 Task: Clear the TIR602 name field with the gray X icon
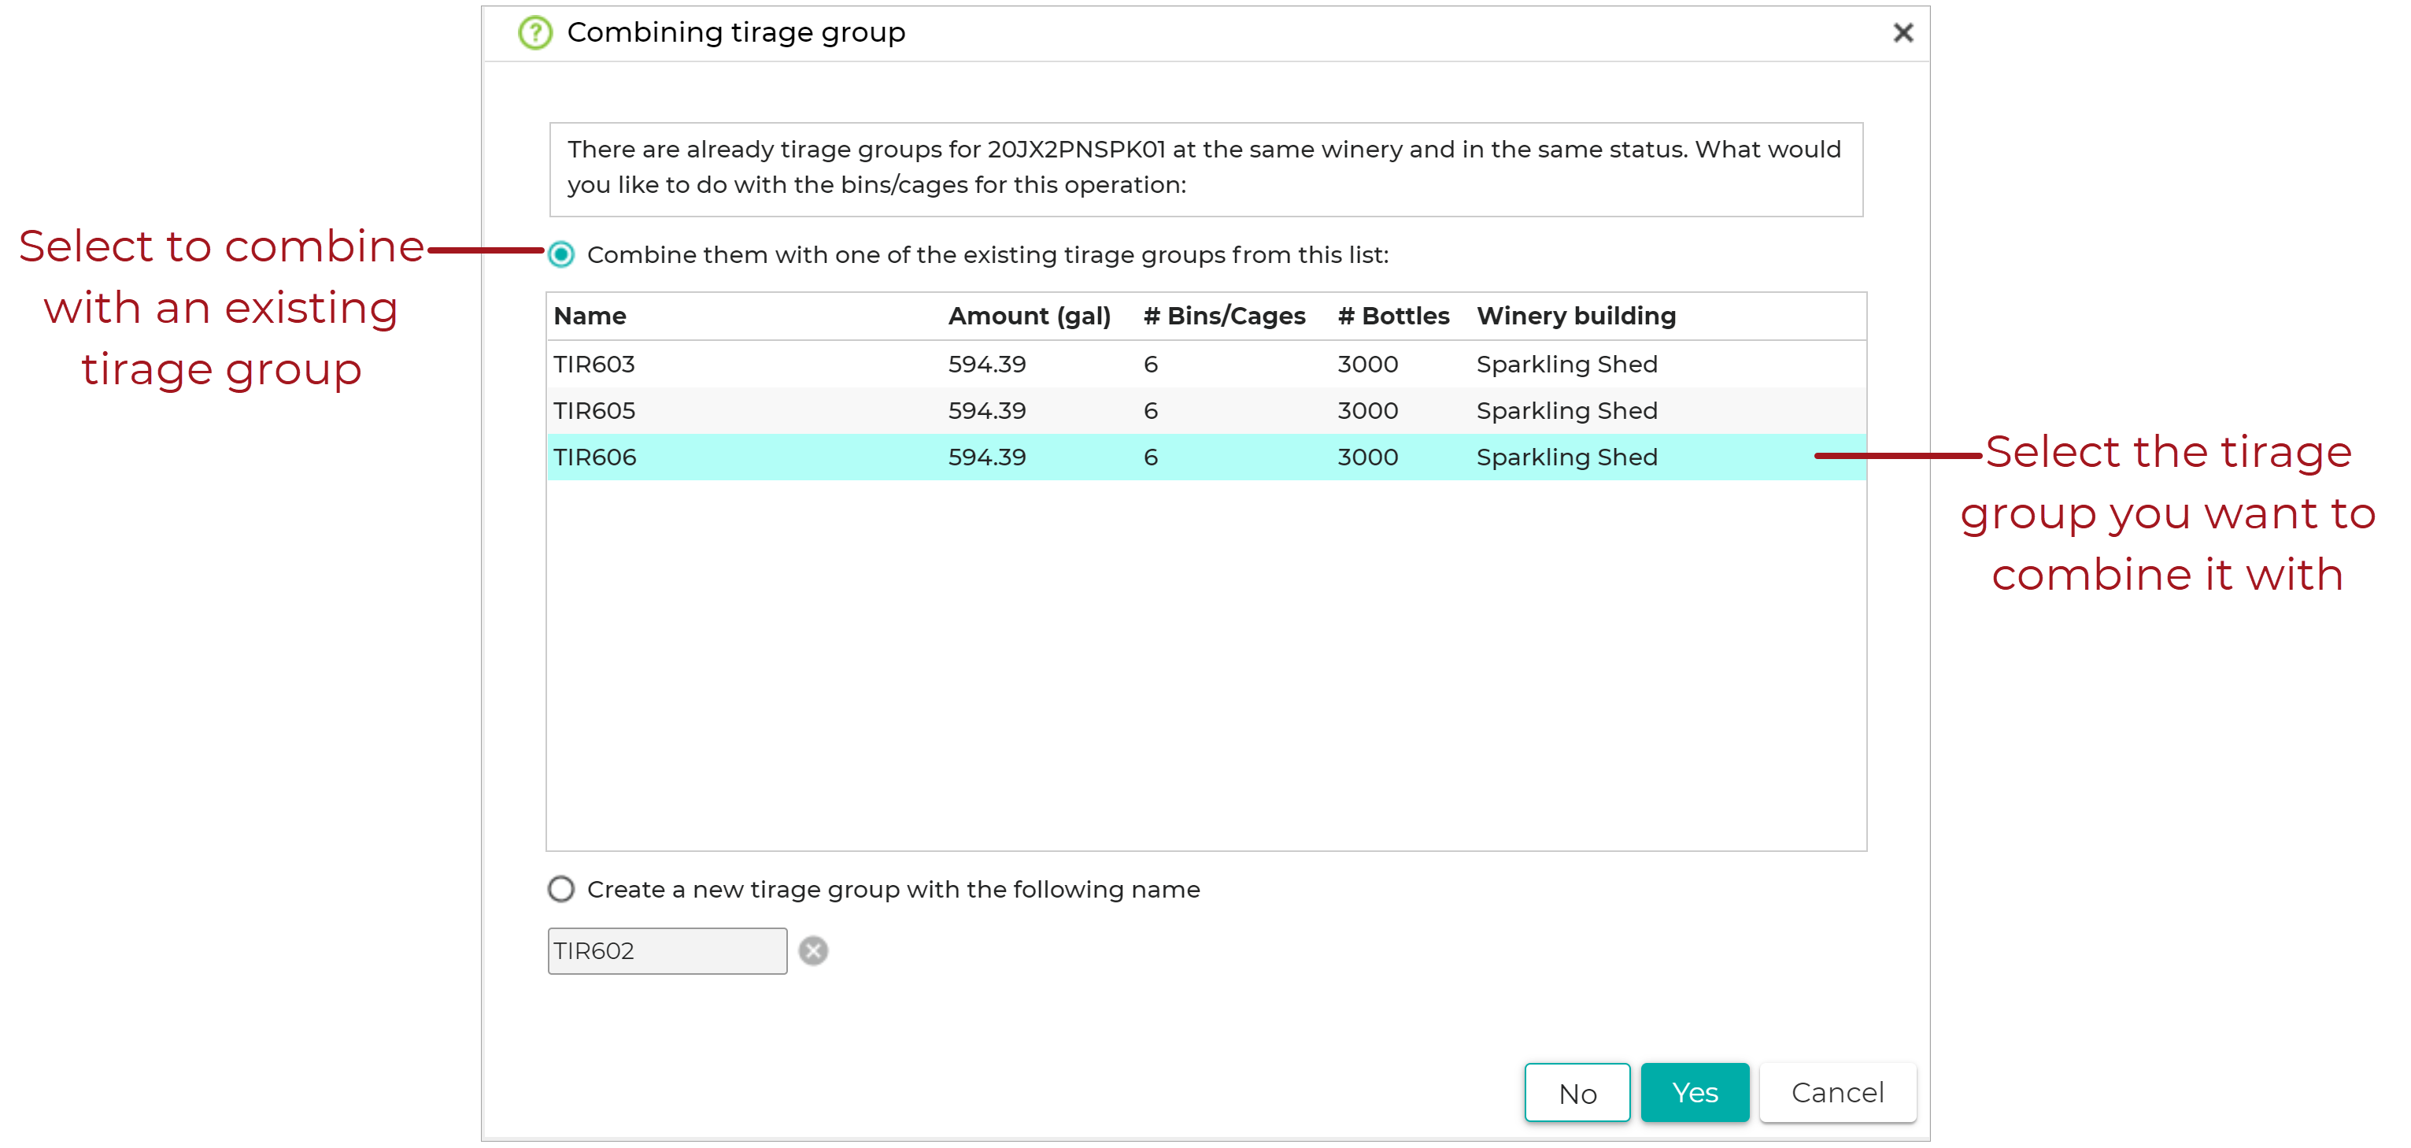[813, 950]
